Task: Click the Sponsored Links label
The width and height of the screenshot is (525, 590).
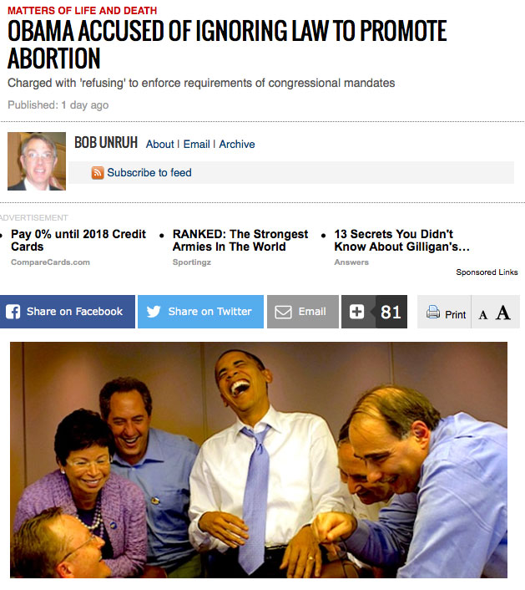Action: click(x=487, y=272)
